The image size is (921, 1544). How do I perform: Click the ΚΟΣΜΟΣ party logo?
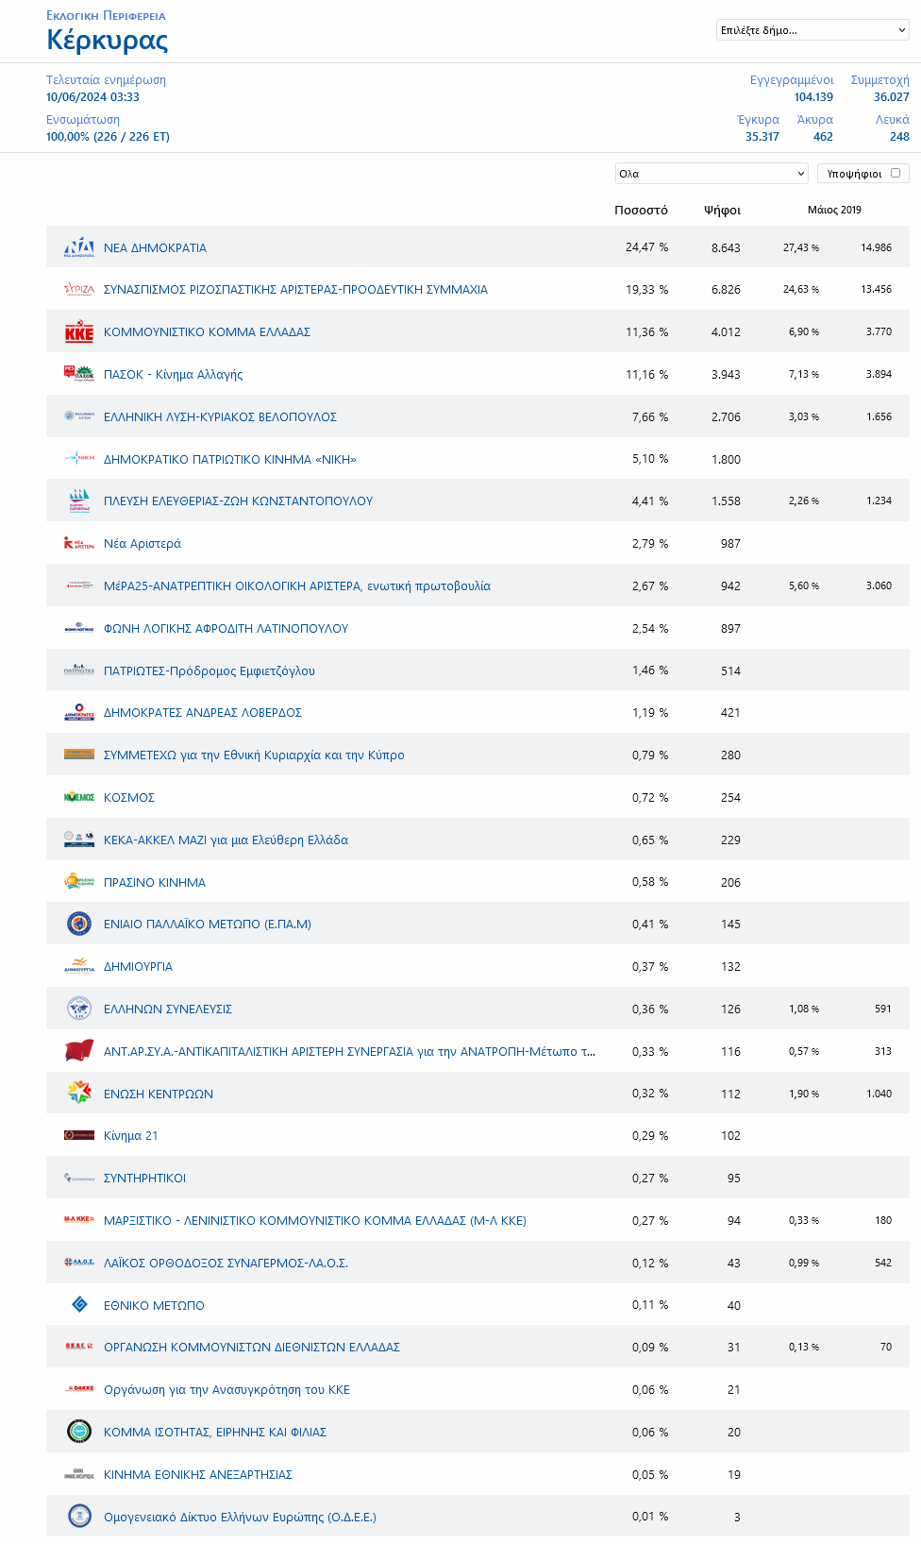point(79,797)
